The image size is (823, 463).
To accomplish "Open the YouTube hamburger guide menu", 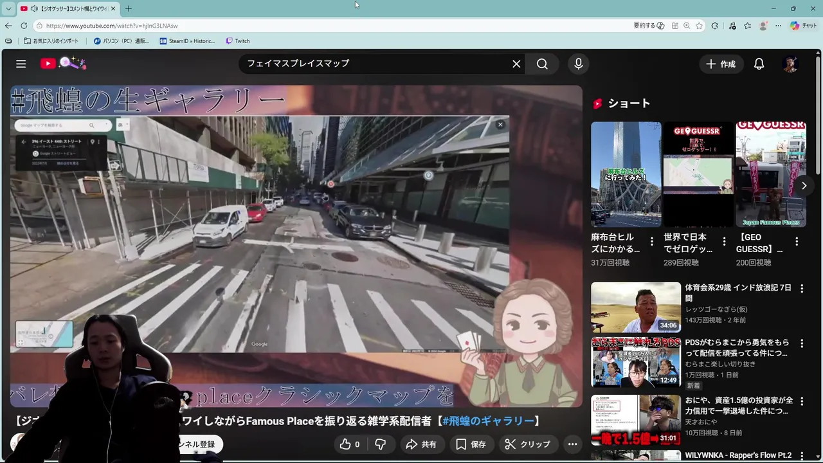I will pos(21,64).
